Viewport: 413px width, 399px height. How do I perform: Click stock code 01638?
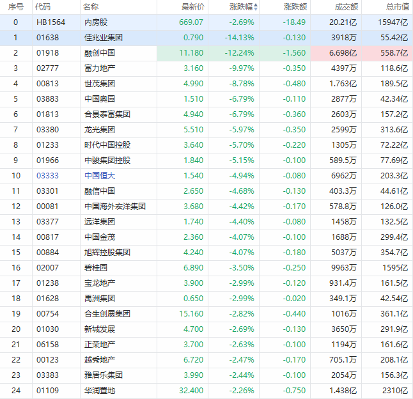pos(47,37)
